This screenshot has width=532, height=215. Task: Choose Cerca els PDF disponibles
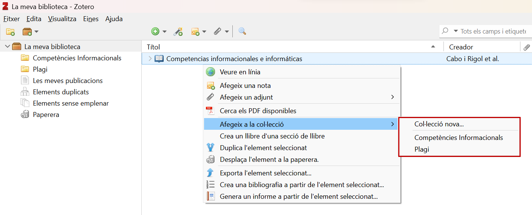[302, 111]
